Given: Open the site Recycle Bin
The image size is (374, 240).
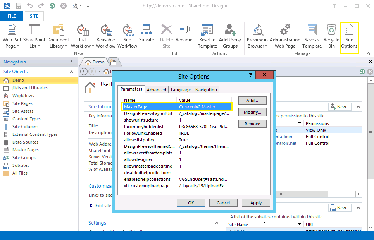Looking at the screenshot, I should [331, 36].
